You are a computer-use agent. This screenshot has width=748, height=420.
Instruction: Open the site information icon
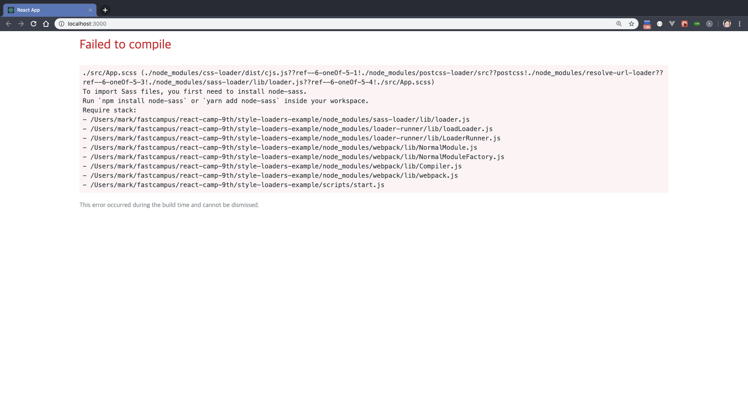[x=62, y=24]
